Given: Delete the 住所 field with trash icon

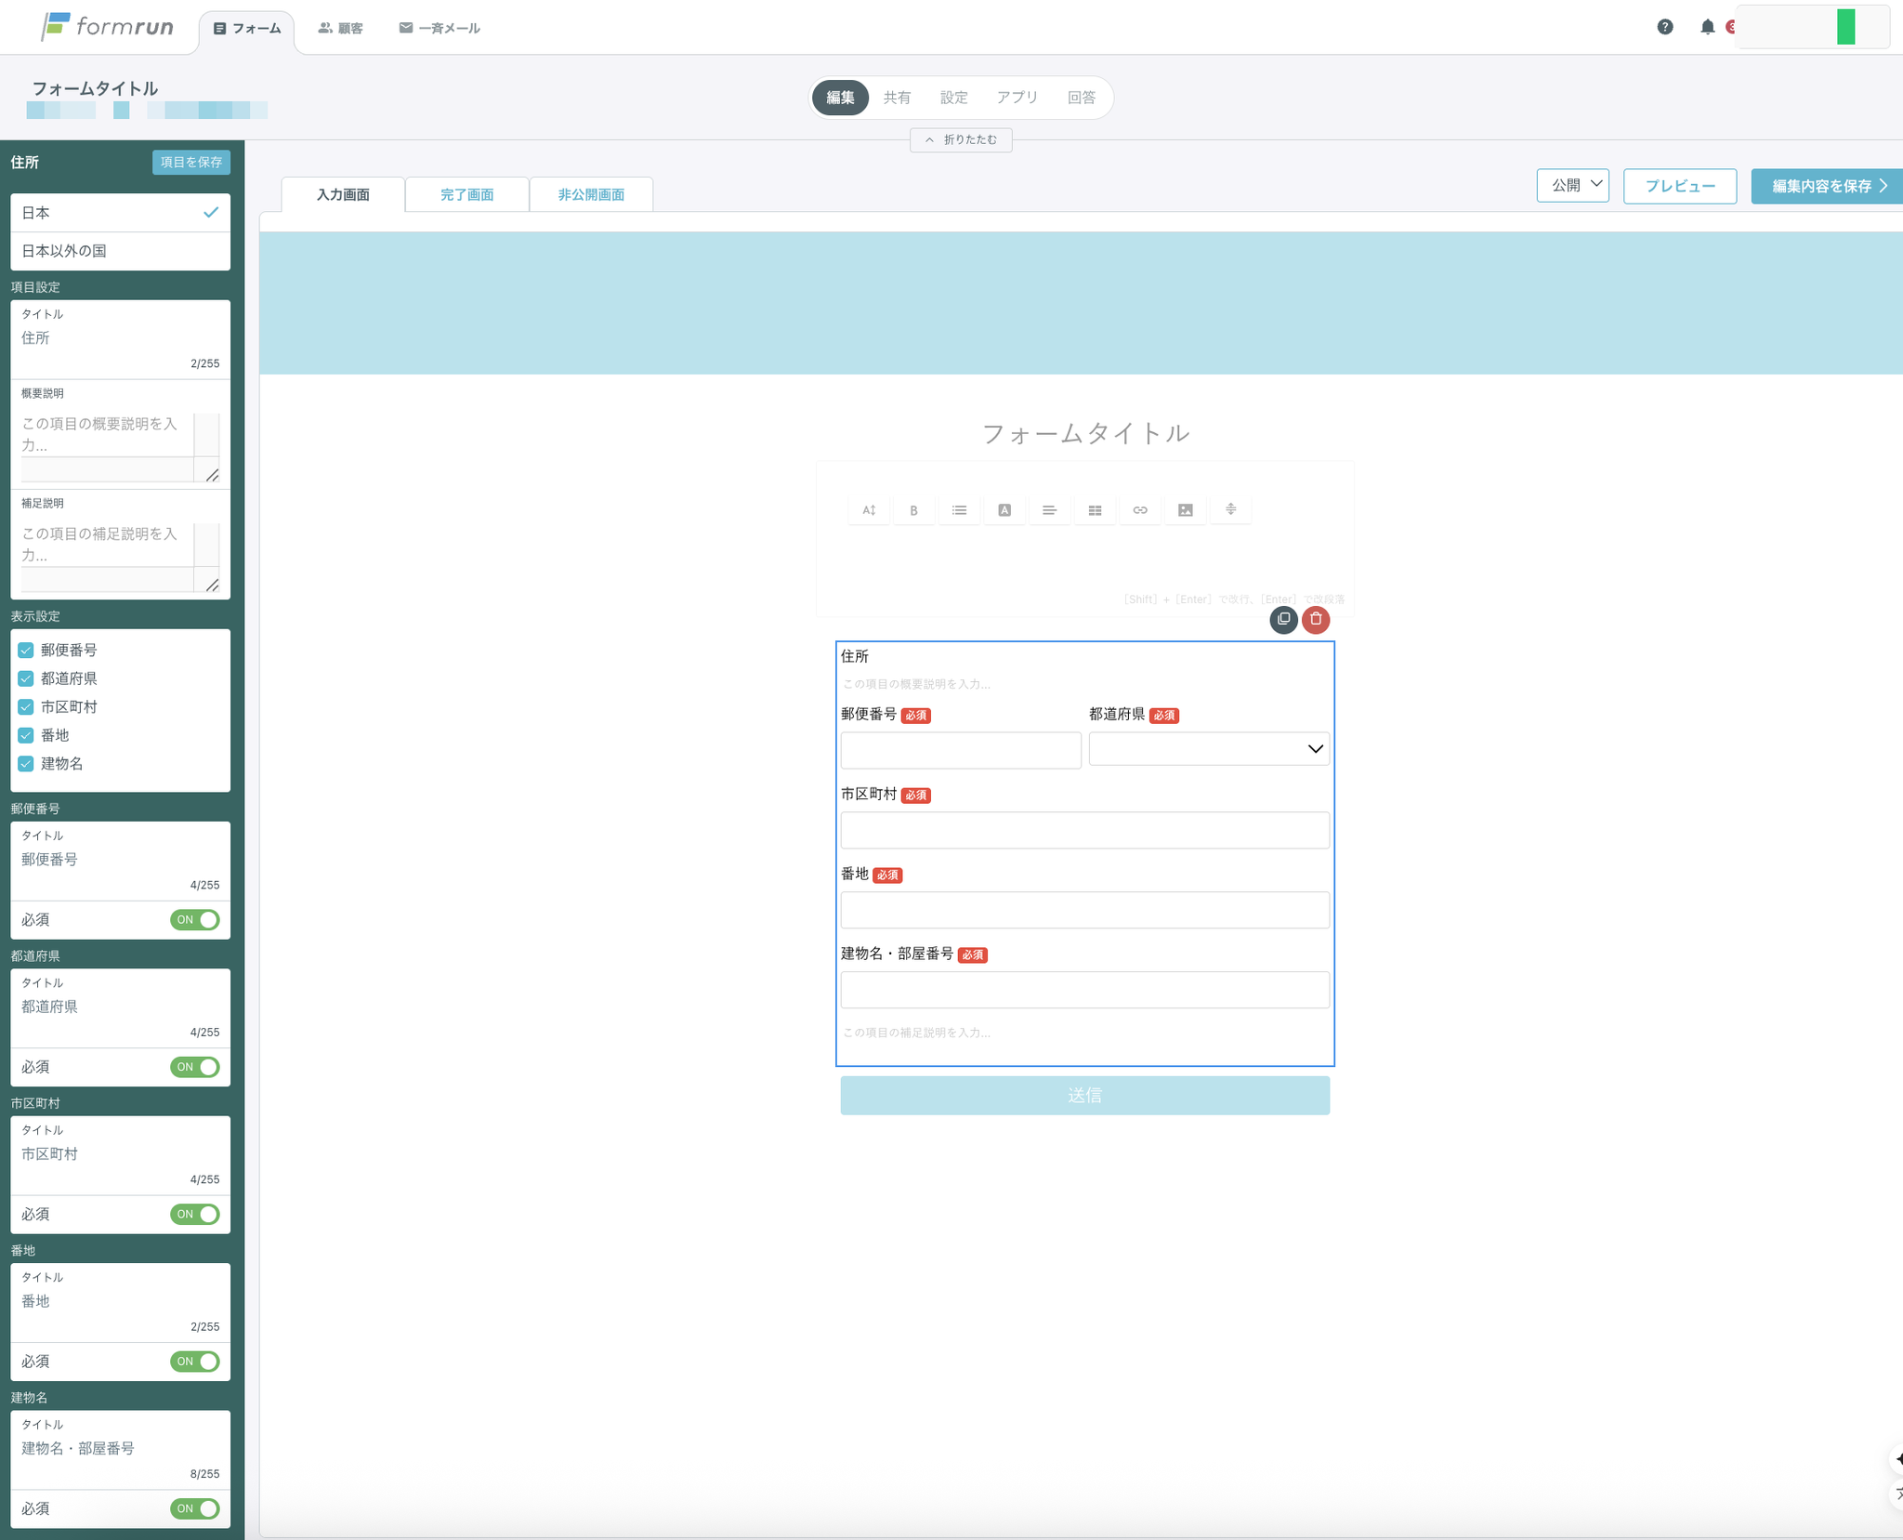Looking at the screenshot, I should 1316,619.
